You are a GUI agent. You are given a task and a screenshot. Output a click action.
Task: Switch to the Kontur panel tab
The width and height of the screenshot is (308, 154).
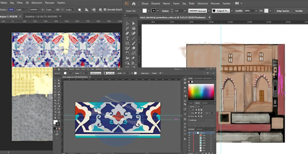(197, 103)
